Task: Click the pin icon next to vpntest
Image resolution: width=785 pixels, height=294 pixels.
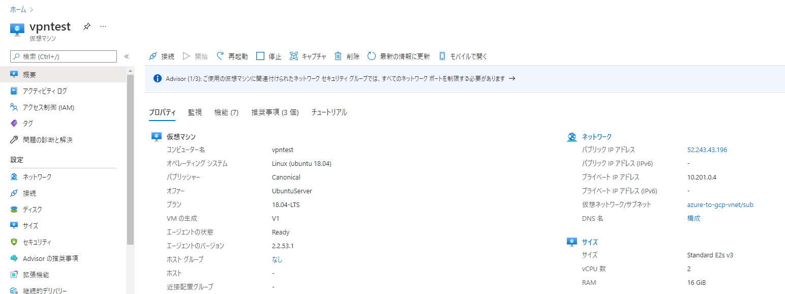Action: 87,26
